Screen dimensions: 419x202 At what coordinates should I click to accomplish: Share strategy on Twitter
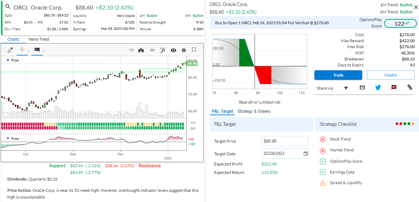378,87
